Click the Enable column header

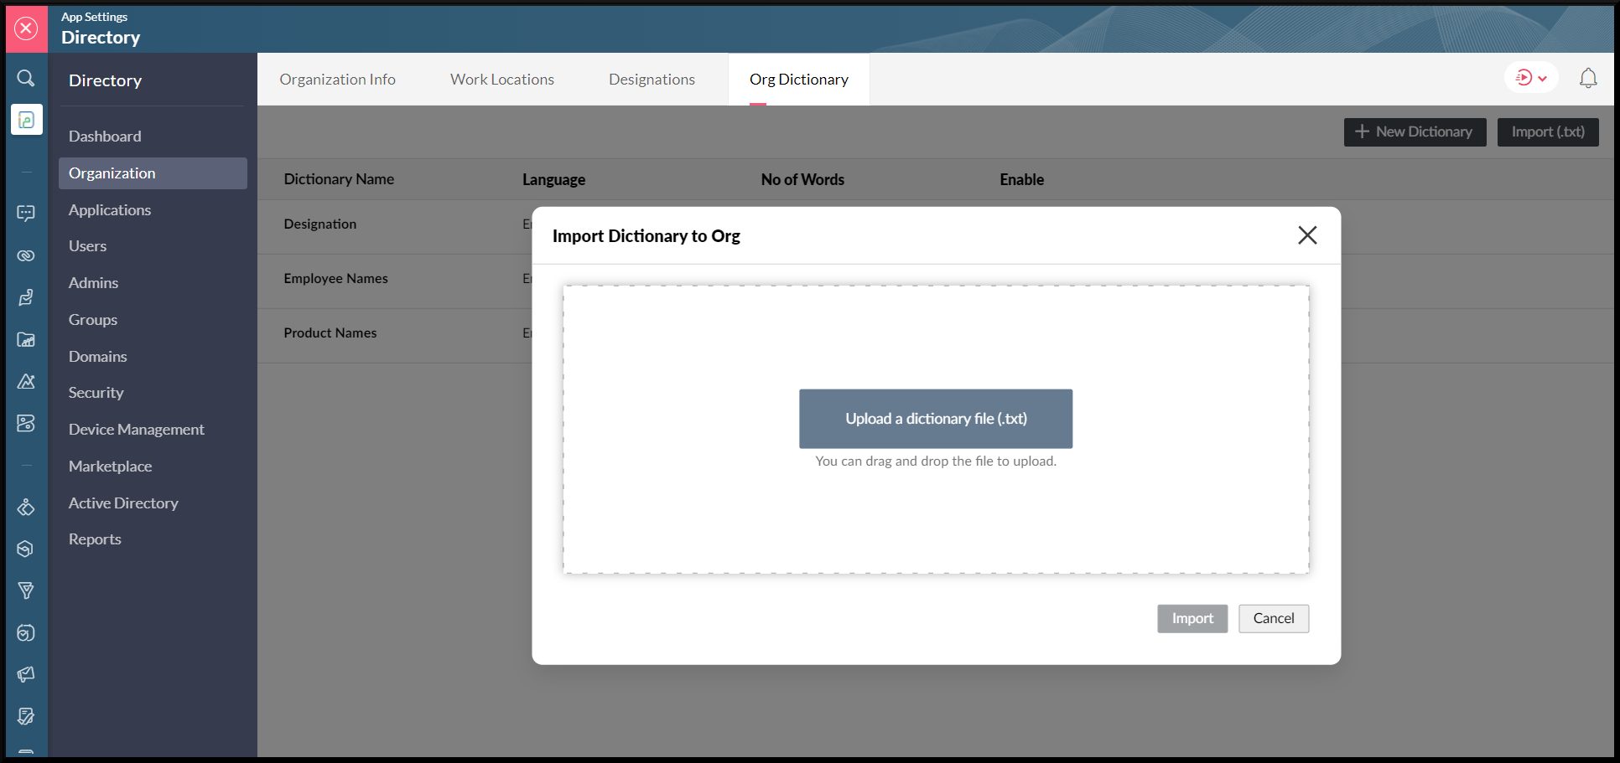click(x=1021, y=179)
